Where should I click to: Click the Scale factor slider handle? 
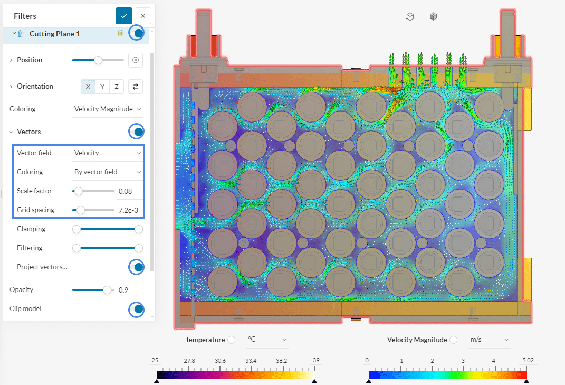[78, 191]
